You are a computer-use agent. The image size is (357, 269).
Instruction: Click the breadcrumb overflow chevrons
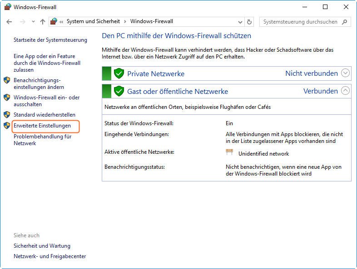(x=61, y=22)
